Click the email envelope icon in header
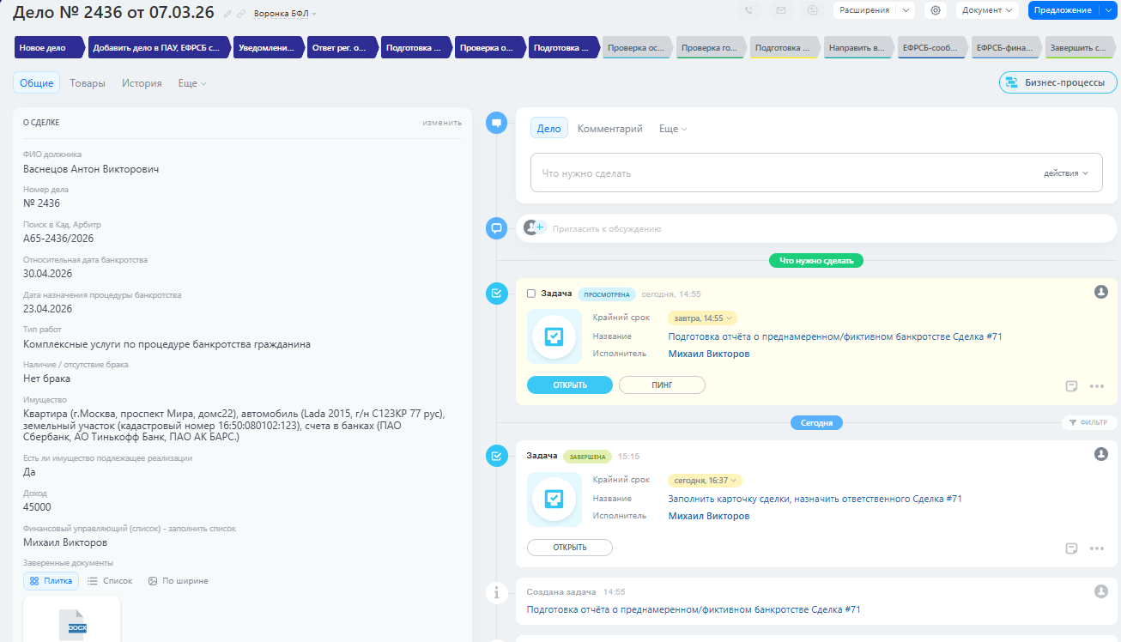The image size is (1121, 642). pos(780,10)
